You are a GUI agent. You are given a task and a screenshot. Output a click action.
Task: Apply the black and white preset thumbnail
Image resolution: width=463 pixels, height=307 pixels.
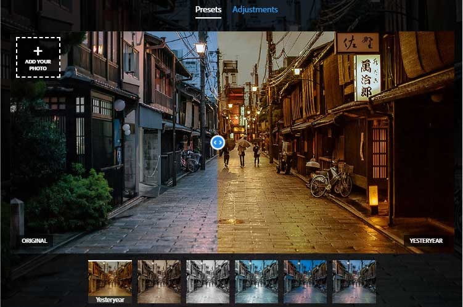point(208,282)
